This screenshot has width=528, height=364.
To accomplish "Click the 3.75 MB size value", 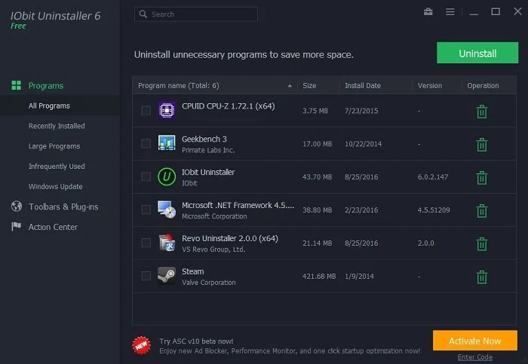I will pyautogui.click(x=315, y=111).
